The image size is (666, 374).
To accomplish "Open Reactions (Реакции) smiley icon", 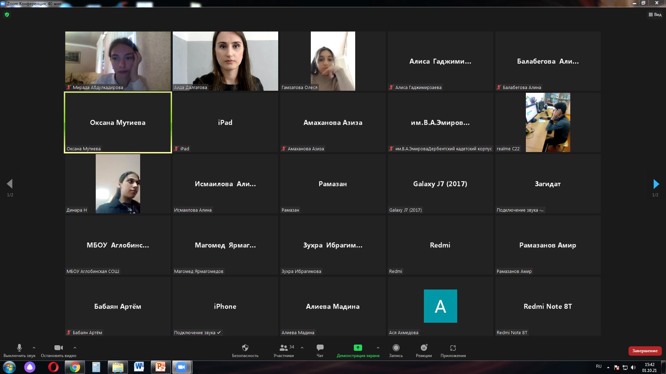I will pyautogui.click(x=424, y=348).
